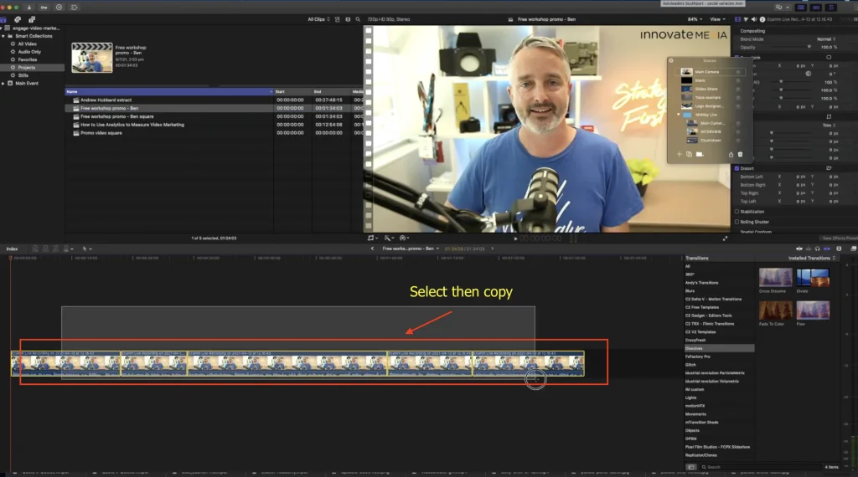
Task: Select the Favorites smart collection
Action: pyautogui.click(x=28, y=59)
